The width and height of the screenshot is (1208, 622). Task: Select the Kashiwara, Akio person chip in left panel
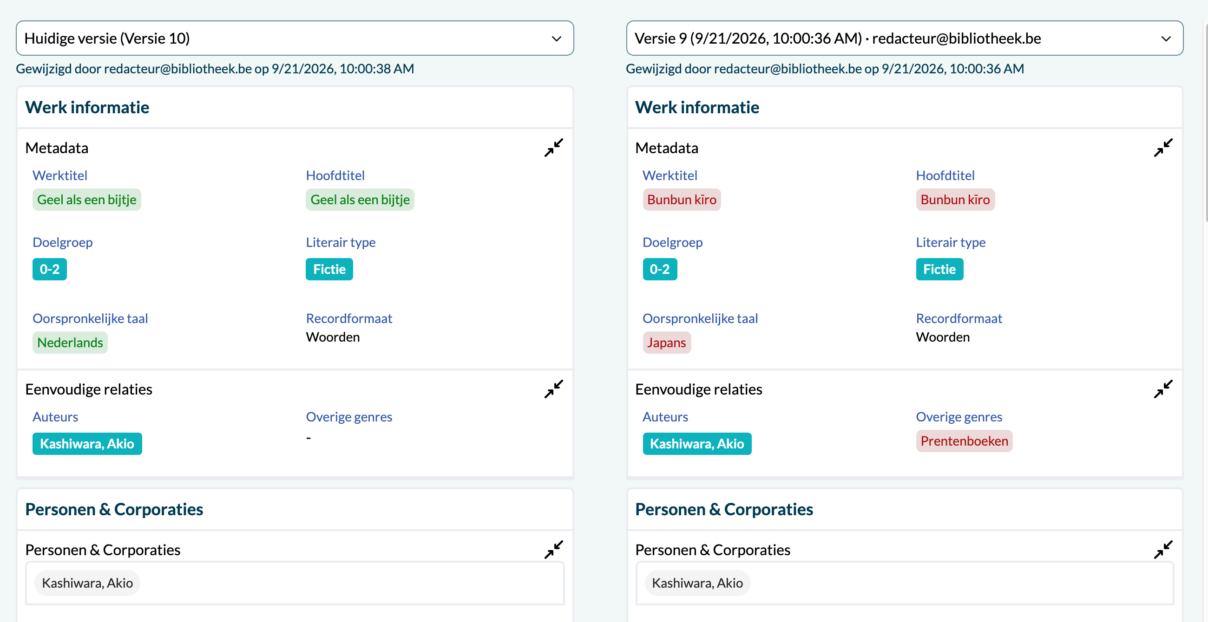[87, 583]
